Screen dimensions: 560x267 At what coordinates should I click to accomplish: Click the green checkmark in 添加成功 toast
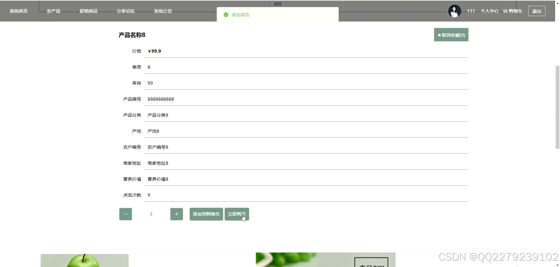click(226, 15)
